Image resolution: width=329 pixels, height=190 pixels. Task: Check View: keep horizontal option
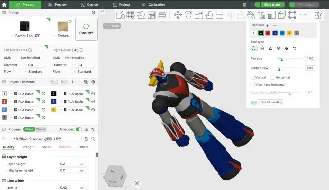[x=253, y=85]
